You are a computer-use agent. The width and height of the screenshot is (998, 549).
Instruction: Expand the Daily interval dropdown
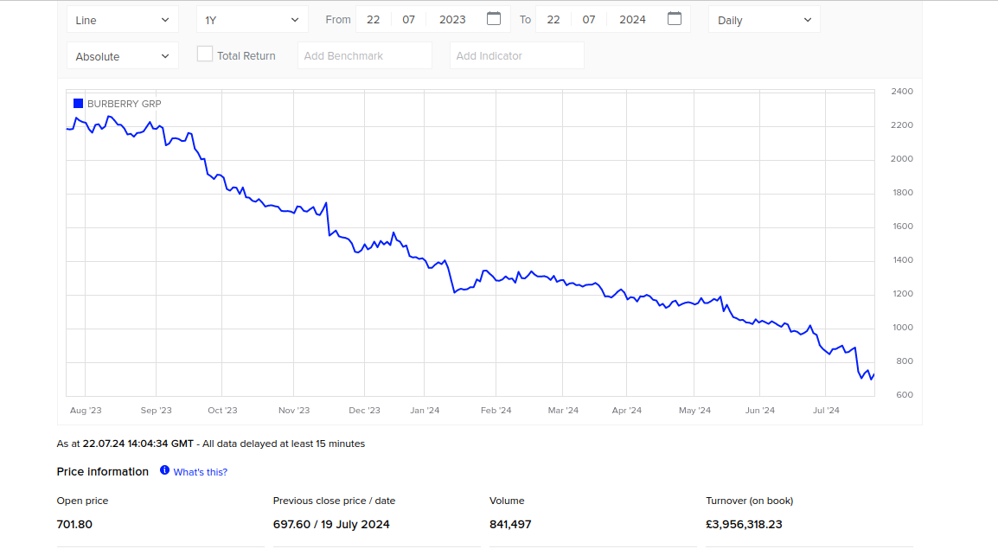pos(764,20)
